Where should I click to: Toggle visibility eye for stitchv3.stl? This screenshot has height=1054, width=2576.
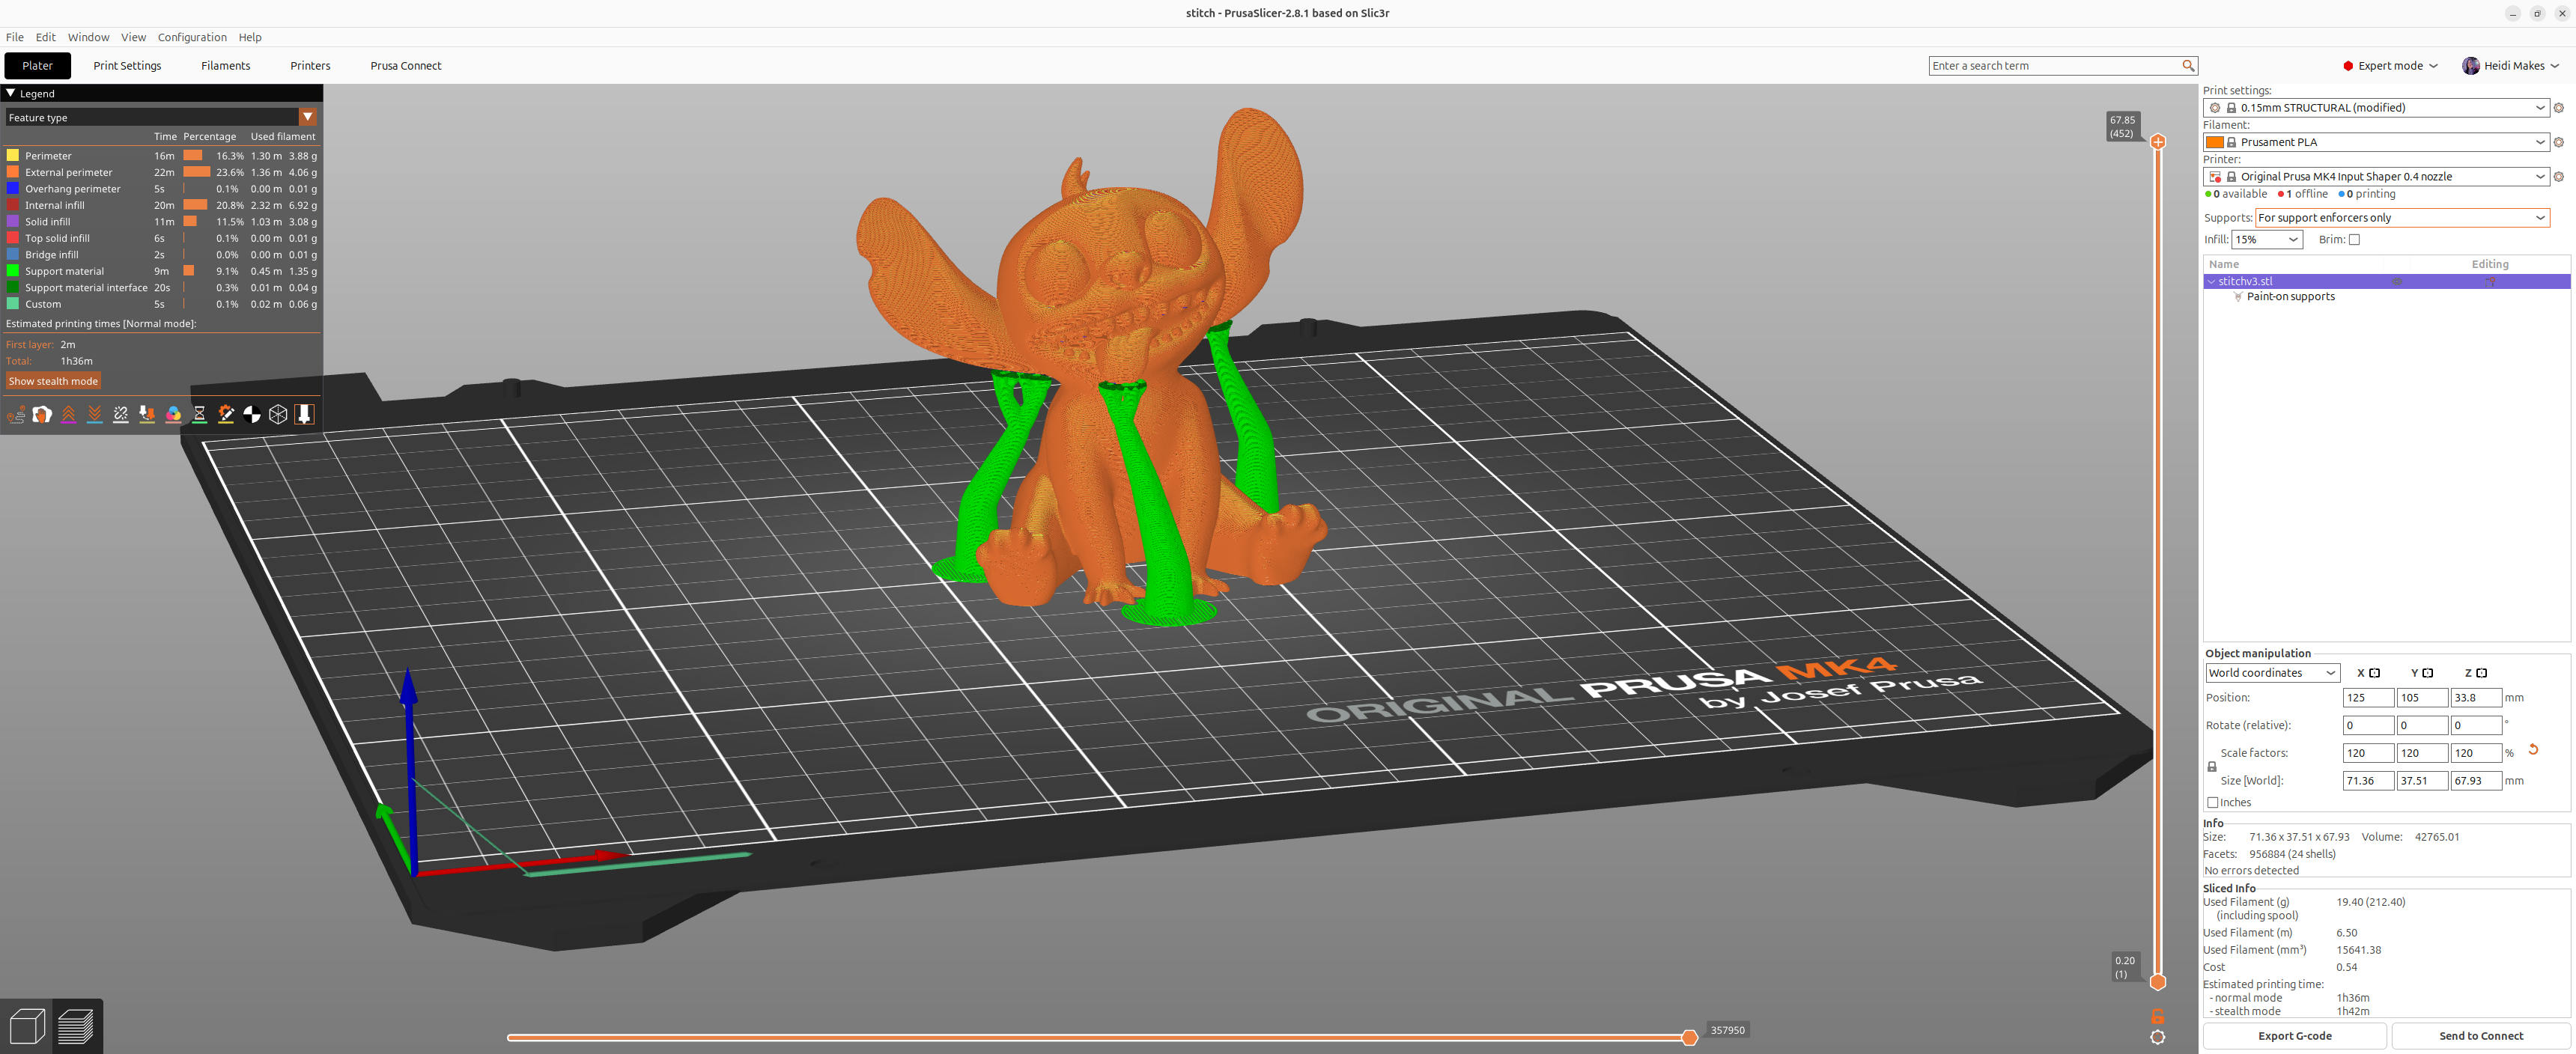pyautogui.click(x=2396, y=282)
